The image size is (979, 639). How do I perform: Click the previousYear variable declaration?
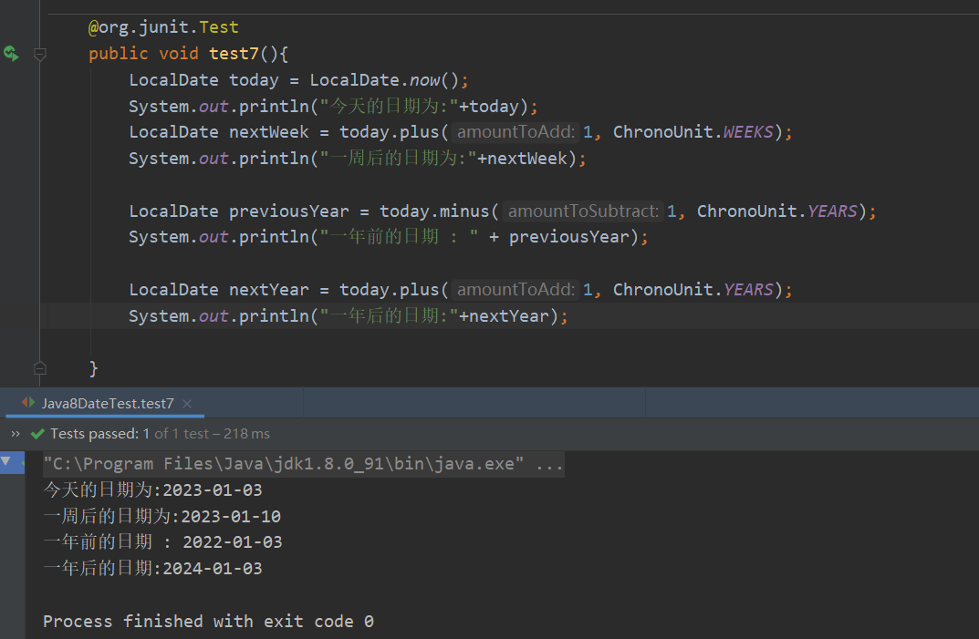point(289,211)
